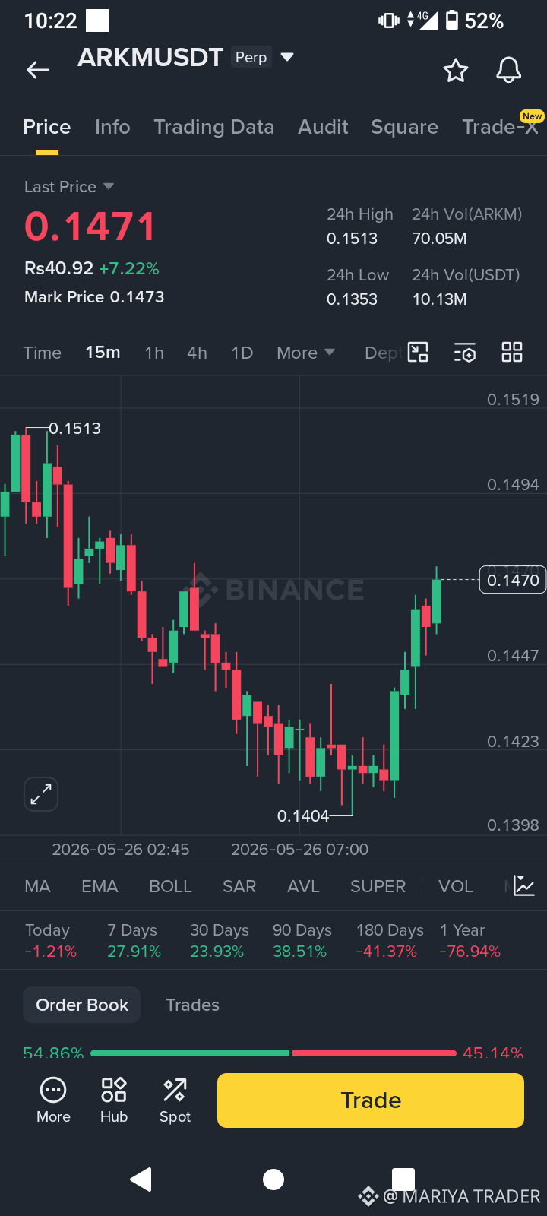Select the 1h timeframe
The image size is (547, 1216).
click(x=154, y=353)
